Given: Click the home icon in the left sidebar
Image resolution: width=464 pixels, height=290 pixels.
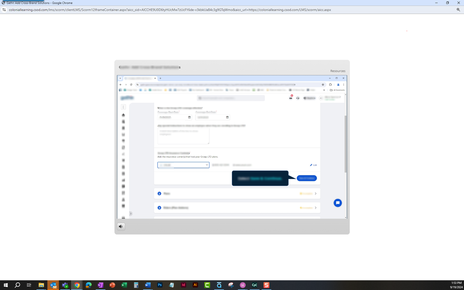Looking at the screenshot, I should [124, 115].
